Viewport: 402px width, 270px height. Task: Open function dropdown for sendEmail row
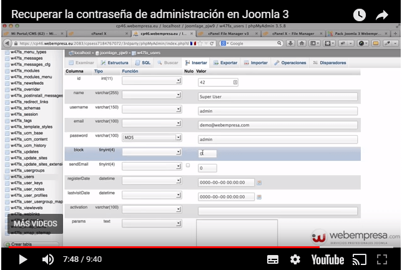click(x=152, y=166)
